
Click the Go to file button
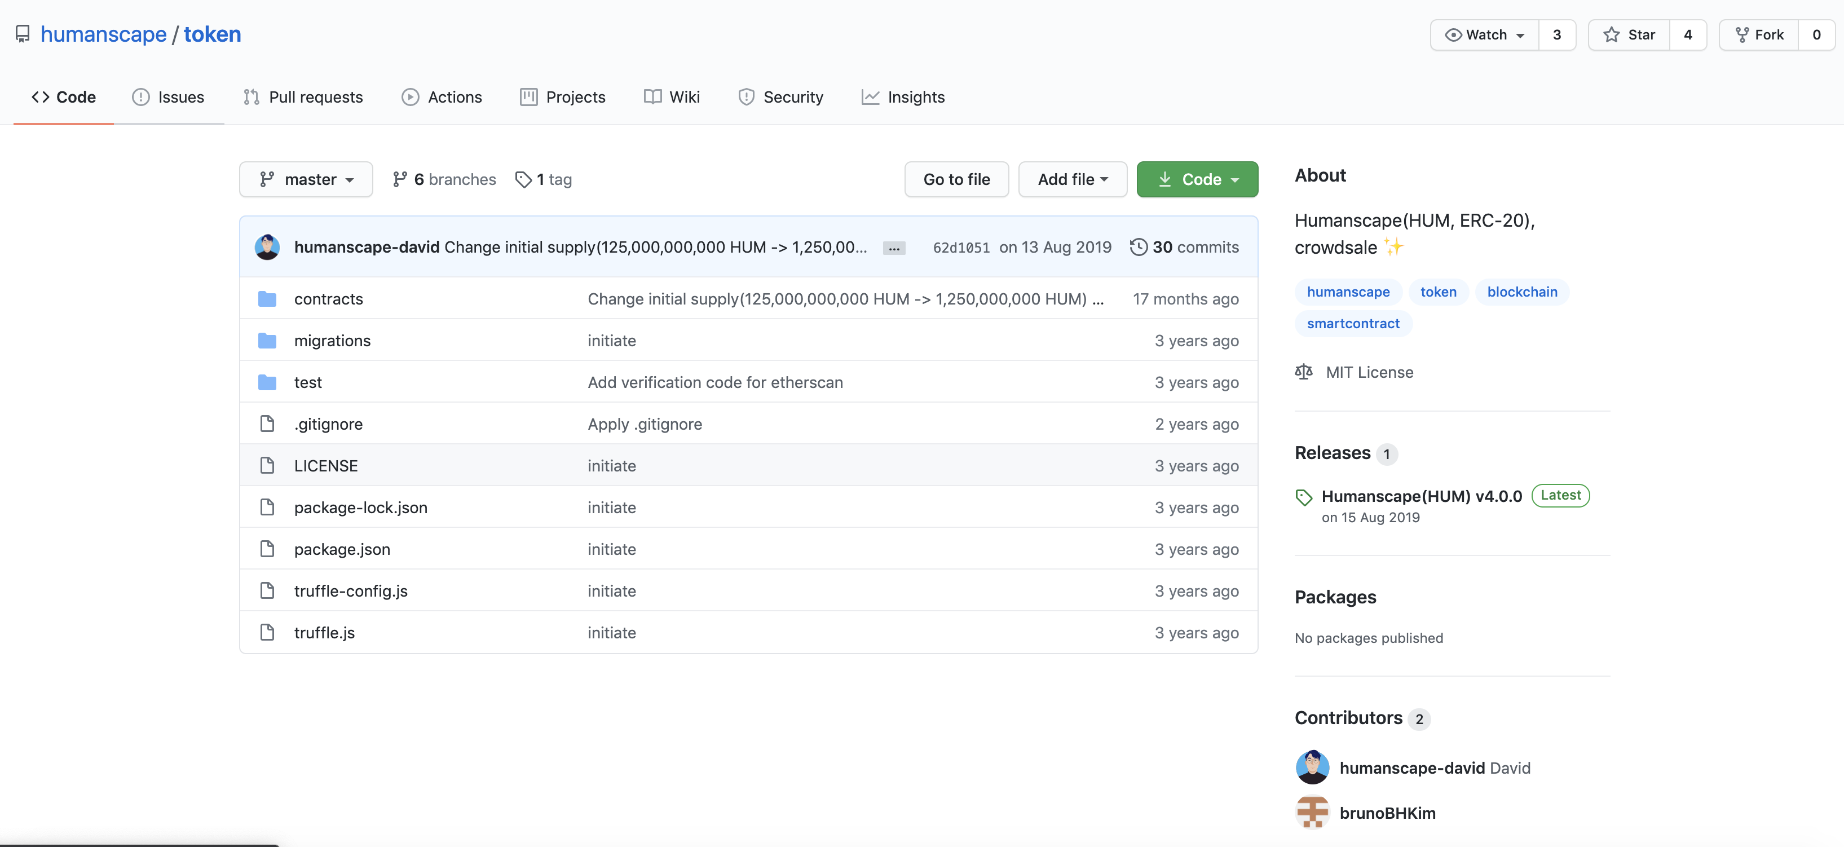(956, 179)
